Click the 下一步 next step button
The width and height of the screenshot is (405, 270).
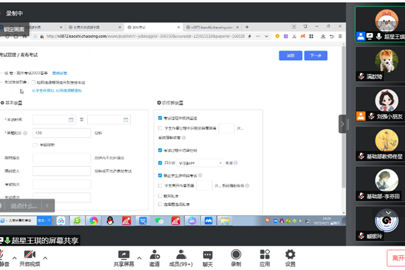pyautogui.click(x=315, y=56)
